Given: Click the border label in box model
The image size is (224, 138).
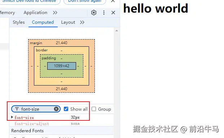Looking at the screenshot, I should tap(41, 50).
